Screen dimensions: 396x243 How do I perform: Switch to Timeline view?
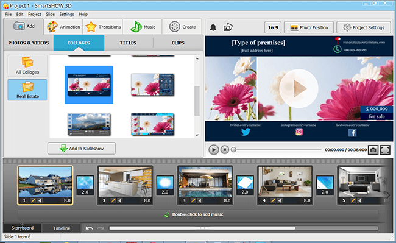coord(62,228)
